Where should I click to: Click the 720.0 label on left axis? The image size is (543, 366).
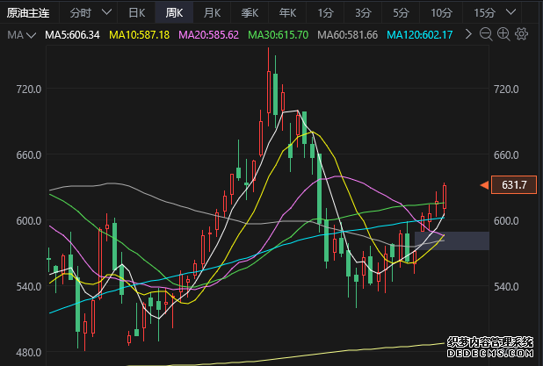[29, 90]
